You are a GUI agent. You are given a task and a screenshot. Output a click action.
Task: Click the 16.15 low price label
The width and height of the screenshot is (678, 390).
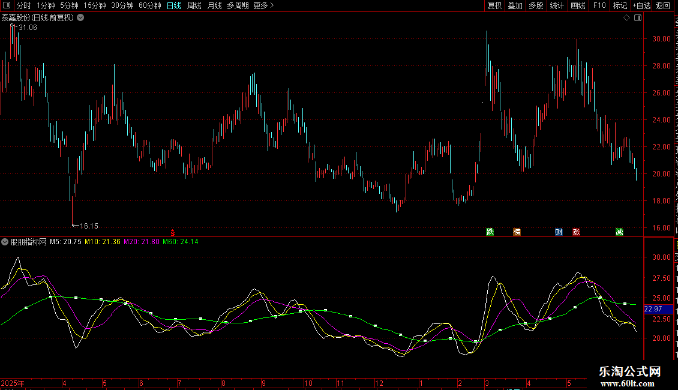click(x=89, y=226)
